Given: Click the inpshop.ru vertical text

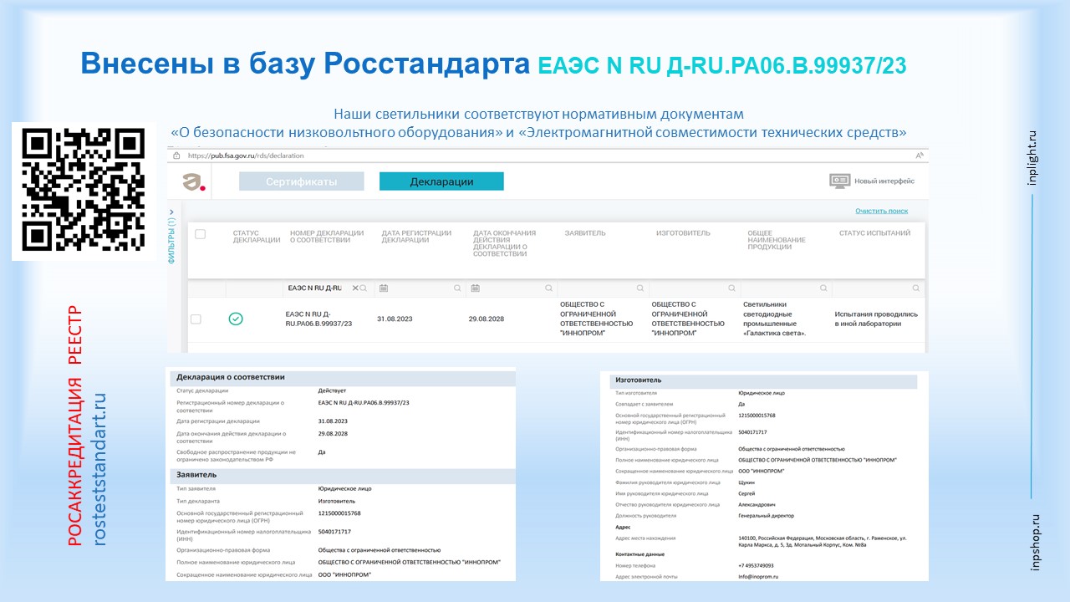Looking at the screenshot, I should [x=1037, y=542].
